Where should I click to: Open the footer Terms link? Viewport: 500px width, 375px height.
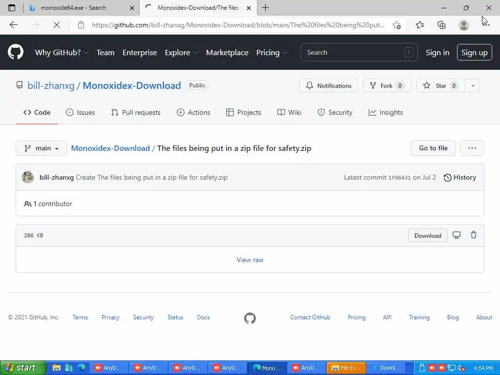[x=80, y=317]
